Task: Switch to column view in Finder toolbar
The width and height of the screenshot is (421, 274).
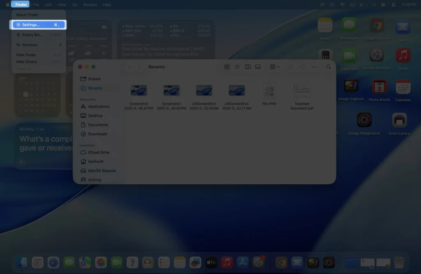Action: click(248, 67)
